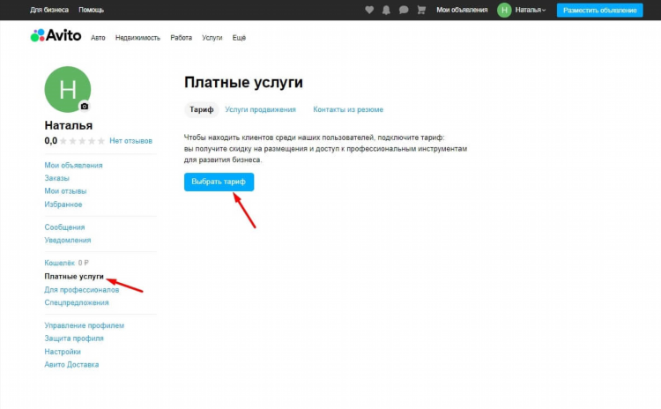Open shopping cart icon
Image resolution: width=661 pixels, height=409 pixels.
tap(421, 10)
